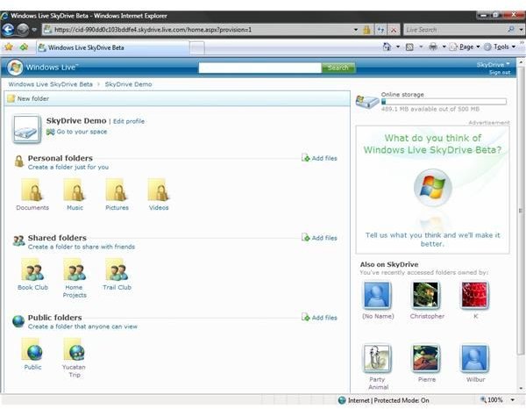Click Add files beside Public folders
The width and height of the screenshot is (526, 409).
coord(319,318)
